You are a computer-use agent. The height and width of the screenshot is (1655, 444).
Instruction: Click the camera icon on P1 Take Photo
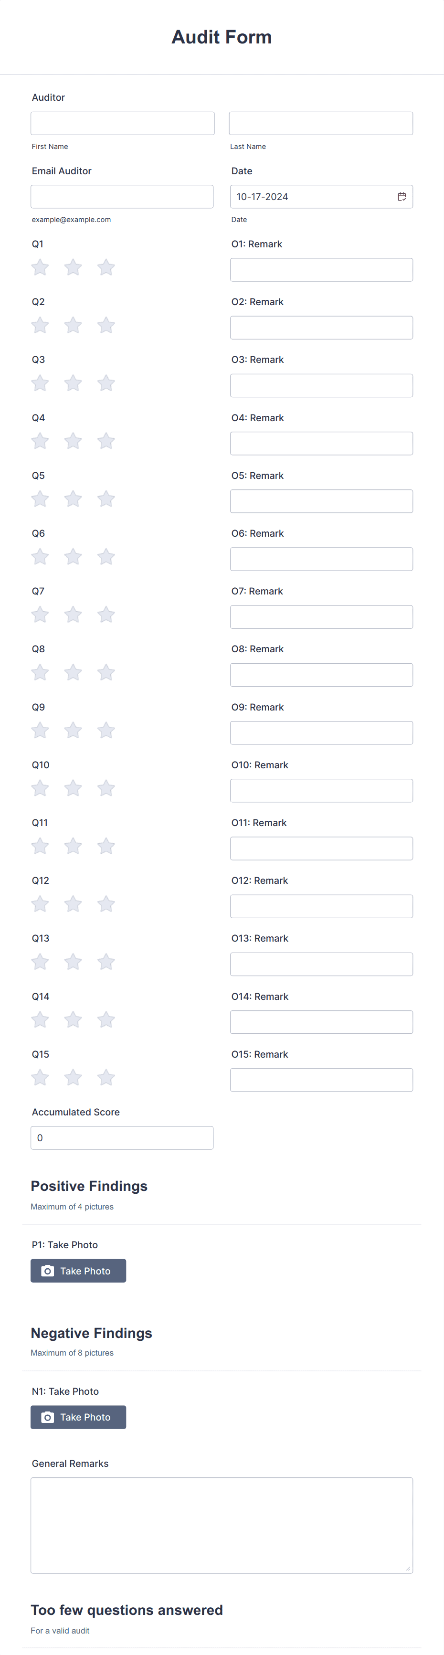click(48, 1270)
